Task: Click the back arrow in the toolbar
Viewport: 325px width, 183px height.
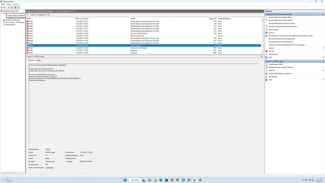Action: point(2,7)
